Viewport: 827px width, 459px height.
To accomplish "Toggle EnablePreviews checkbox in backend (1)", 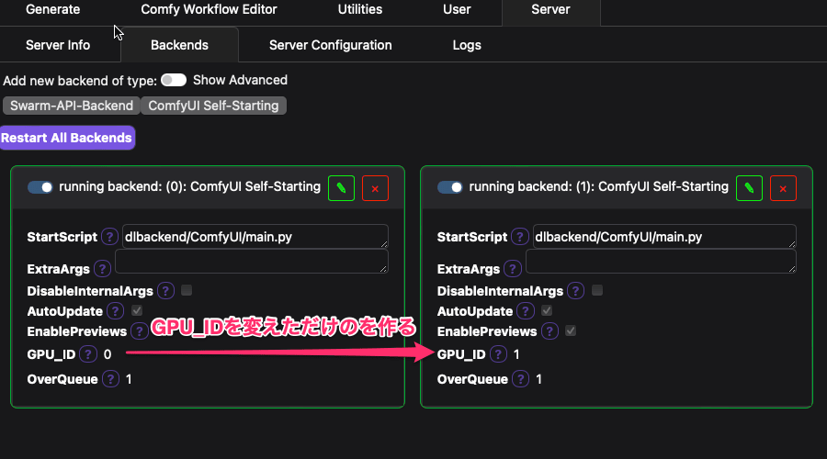I will (x=571, y=331).
